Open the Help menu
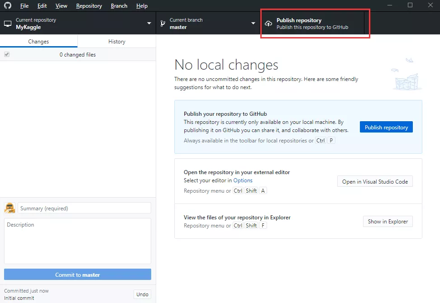This screenshot has width=440, height=303. 142,5
